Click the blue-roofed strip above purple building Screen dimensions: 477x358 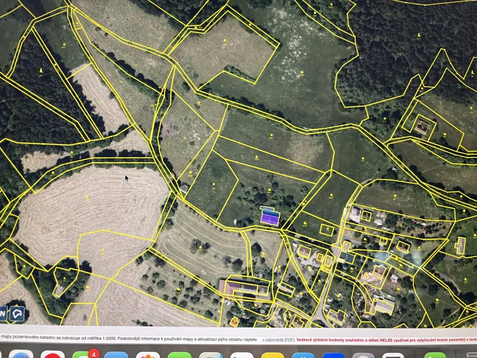point(267,208)
